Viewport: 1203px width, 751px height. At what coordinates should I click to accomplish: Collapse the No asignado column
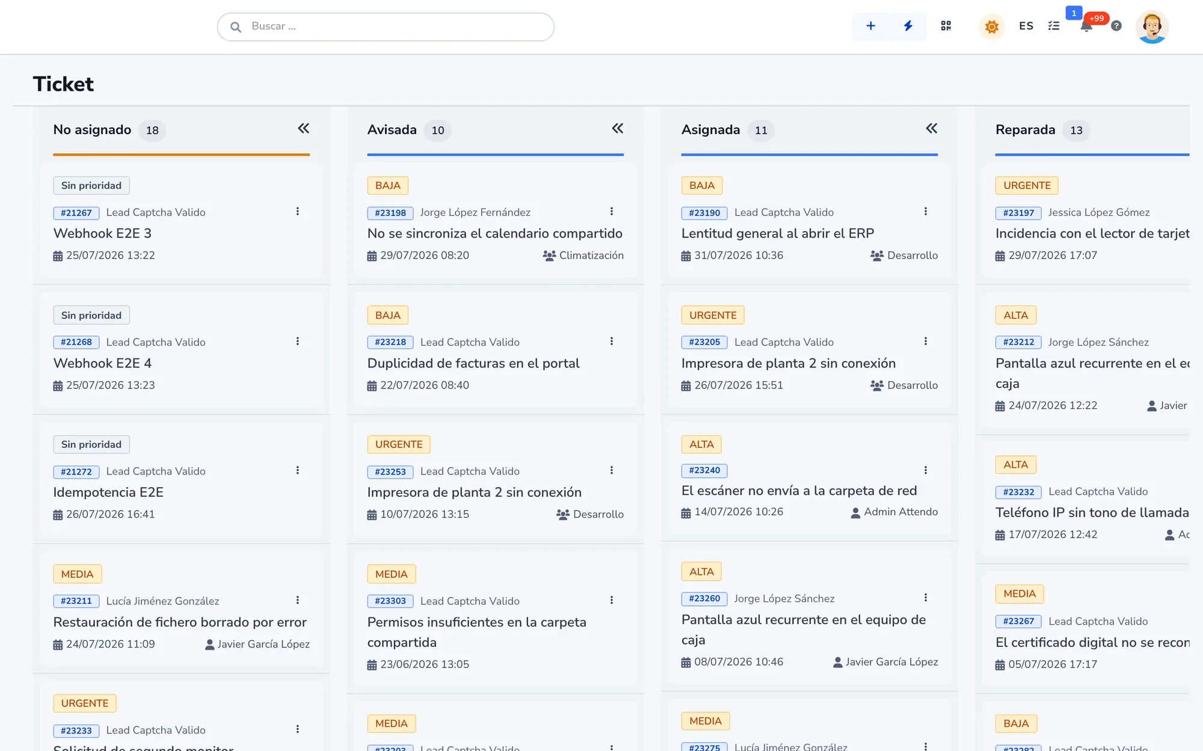pyautogui.click(x=304, y=129)
